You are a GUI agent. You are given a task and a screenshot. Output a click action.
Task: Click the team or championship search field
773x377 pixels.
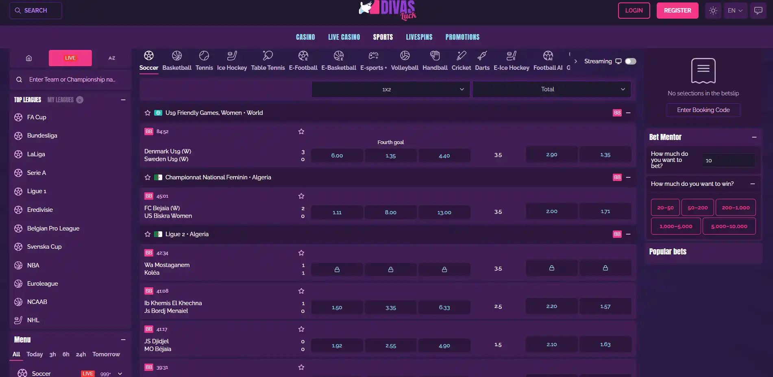coord(71,80)
